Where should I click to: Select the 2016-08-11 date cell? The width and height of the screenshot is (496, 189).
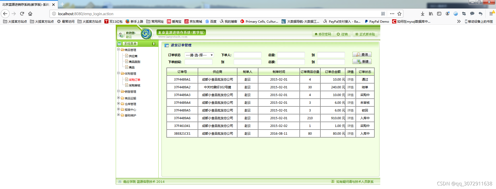click(279, 134)
